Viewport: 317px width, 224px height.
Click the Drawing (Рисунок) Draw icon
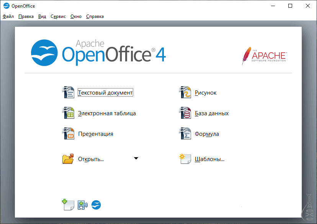(x=185, y=92)
